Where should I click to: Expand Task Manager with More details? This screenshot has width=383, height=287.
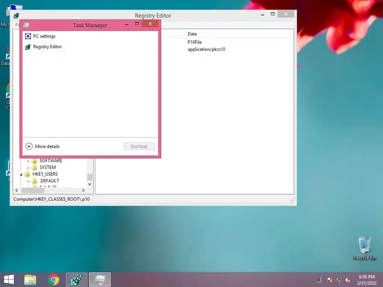[43, 146]
